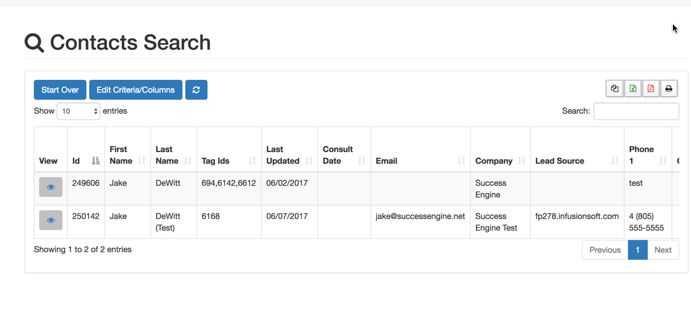Click the Start Over button

tap(60, 90)
